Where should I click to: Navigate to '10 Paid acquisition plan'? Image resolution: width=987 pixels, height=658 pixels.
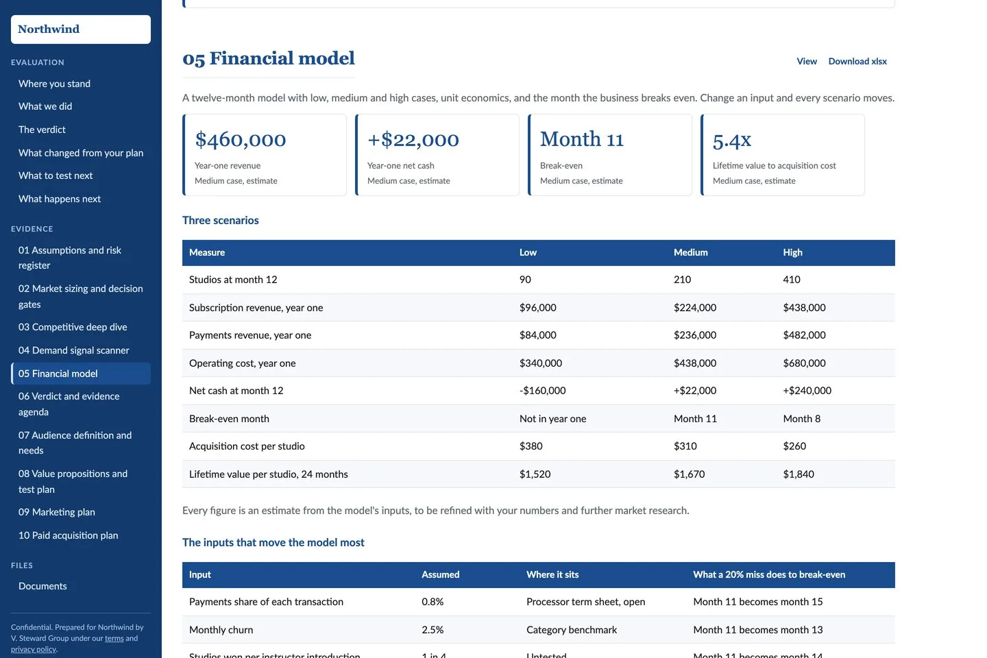point(68,535)
